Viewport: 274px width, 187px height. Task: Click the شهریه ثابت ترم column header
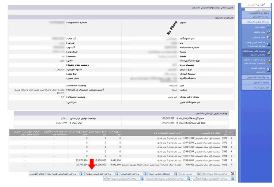click(115, 133)
